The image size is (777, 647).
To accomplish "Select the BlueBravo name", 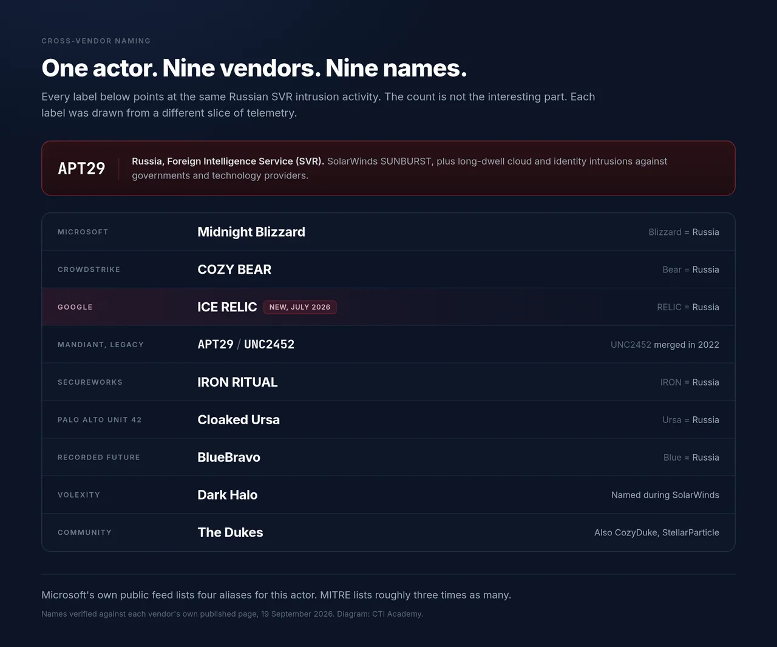I will tap(229, 458).
